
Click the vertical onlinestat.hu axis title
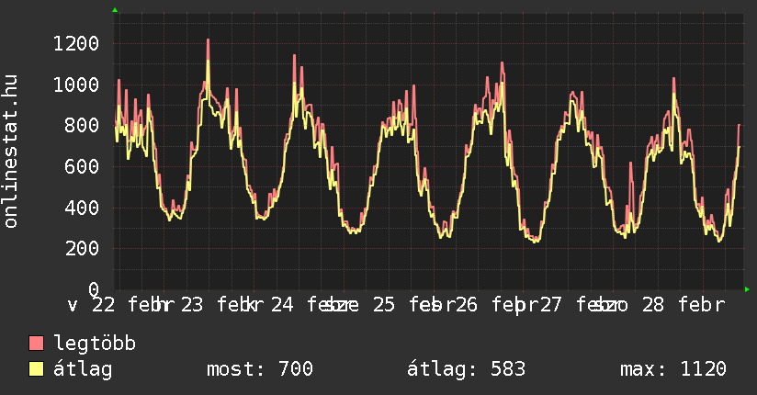pyautogui.click(x=12, y=152)
